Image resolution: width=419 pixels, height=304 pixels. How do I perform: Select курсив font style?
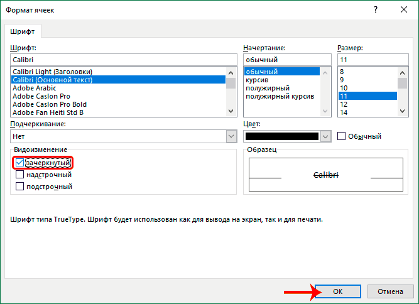(282, 80)
